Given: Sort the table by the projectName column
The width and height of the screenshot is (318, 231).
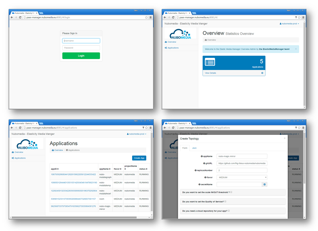Looking at the screenshot, I should click(131, 167).
